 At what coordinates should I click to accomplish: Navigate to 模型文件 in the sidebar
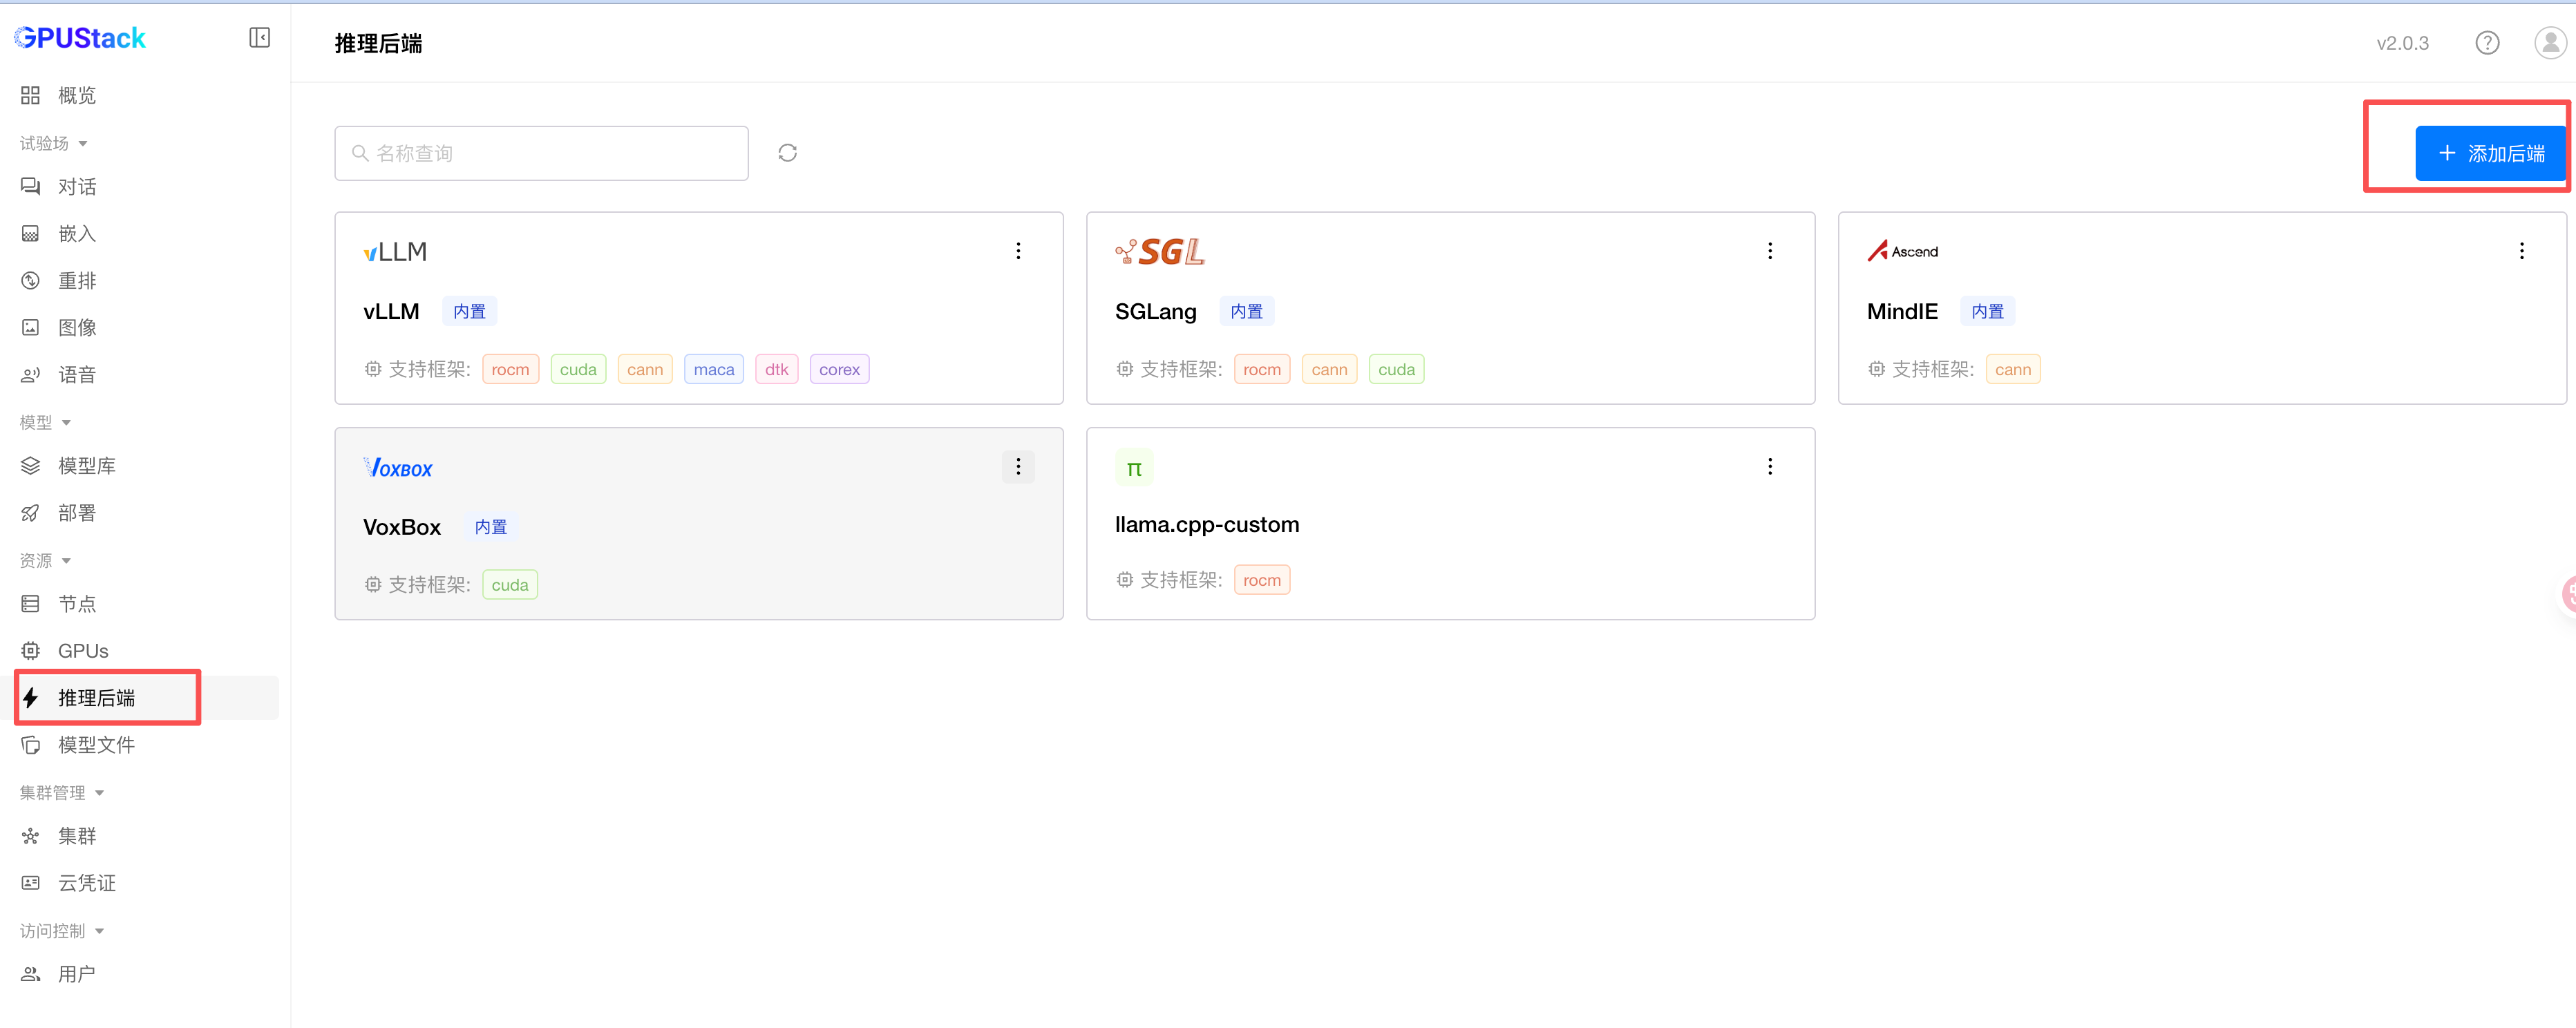[96, 745]
